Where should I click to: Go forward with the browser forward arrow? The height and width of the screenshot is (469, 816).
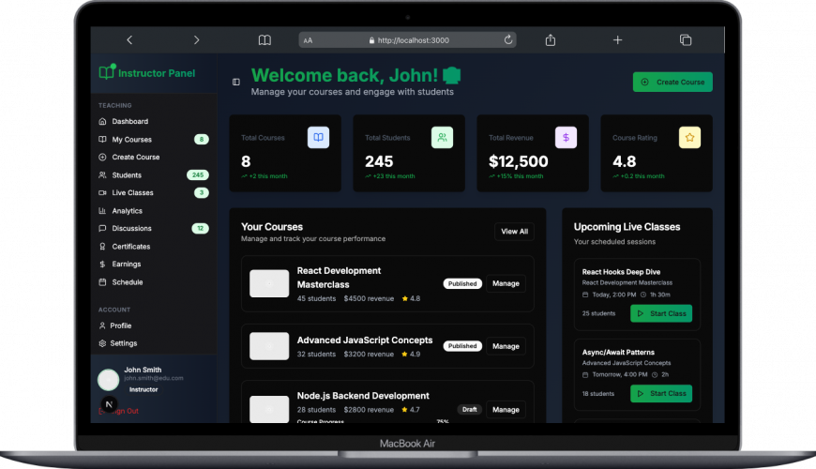pyautogui.click(x=196, y=40)
